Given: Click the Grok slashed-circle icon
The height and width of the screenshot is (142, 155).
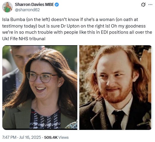Looking at the screenshot, I should tap(143, 4).
